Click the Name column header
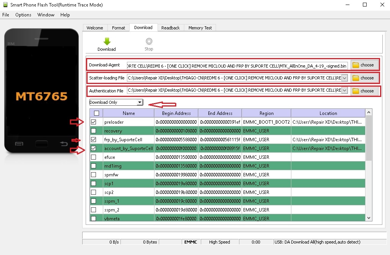The image size is (390, 255). point(128,113)
